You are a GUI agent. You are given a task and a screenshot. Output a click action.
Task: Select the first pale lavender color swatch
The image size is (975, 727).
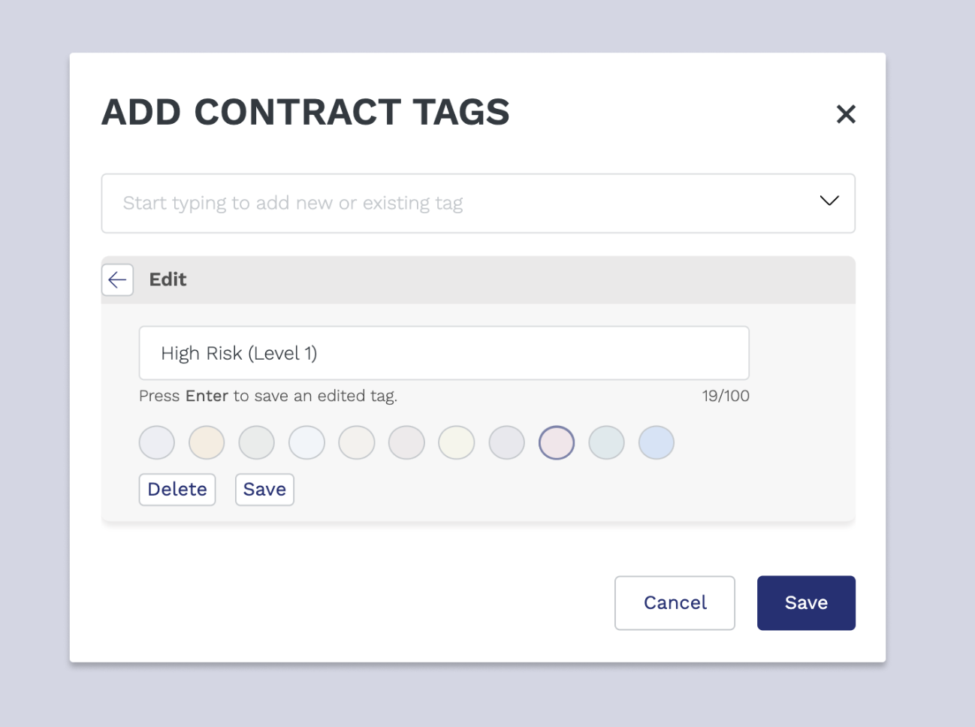click(156, 442)
